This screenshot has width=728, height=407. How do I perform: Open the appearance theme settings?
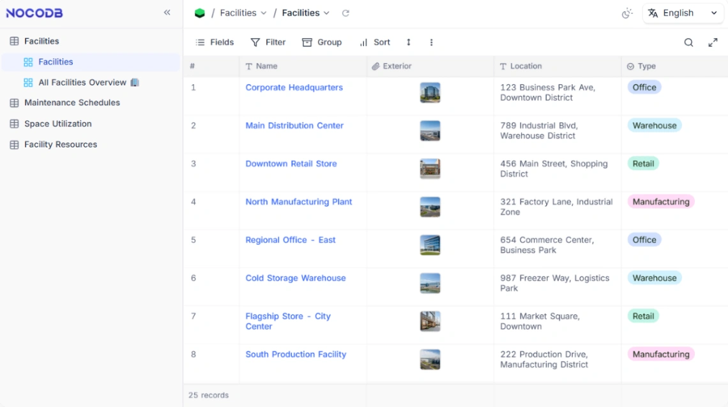[x=627, y=12]
